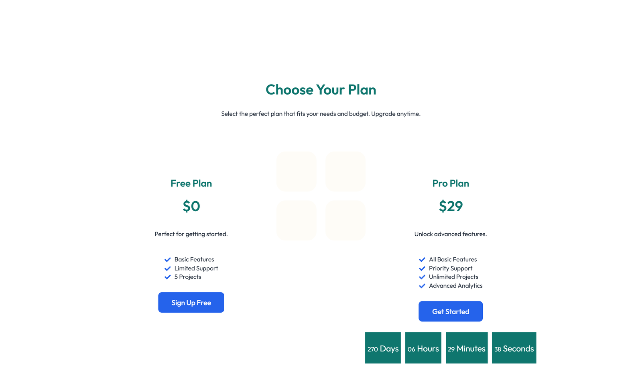Image resolution: width=642 pixels, height=392 pixels.
Task: Select the Pro Plan heading
Action: (x=451, y=183)
